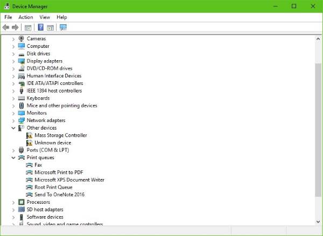
Task: Select Root Print Queue entry
Action: (53, 187)
